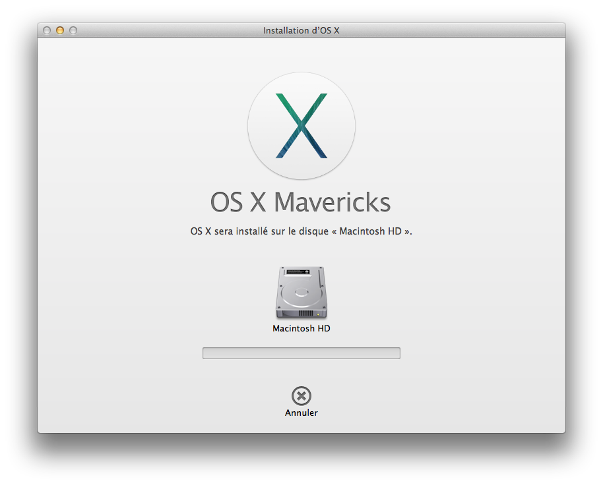The height and width of the screenshot is (485, 603).
Task: Click the round platter on the drive icon
Action: (x=301, y=291)
